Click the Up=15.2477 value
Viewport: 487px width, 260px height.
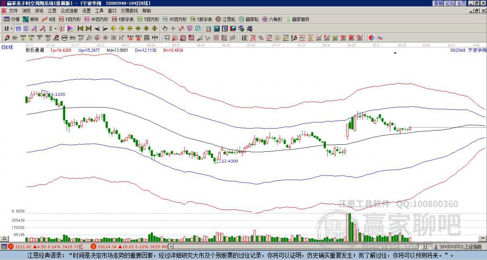tap(89, 50)
